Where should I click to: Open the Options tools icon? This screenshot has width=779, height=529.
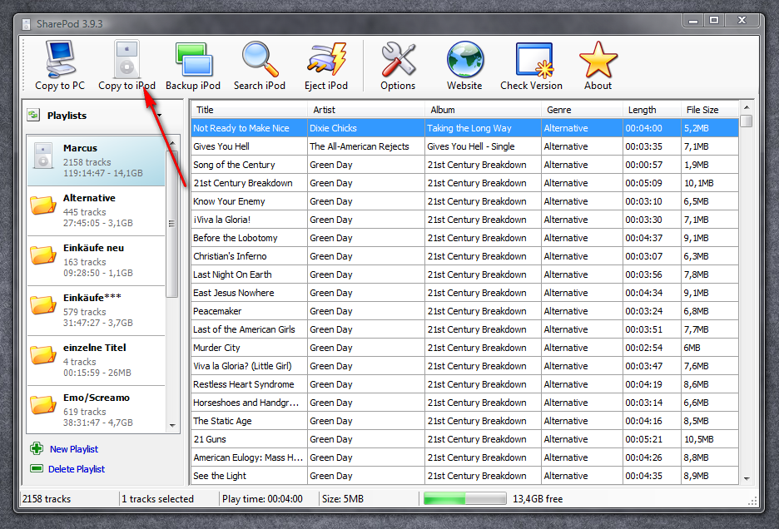(398, 60)
